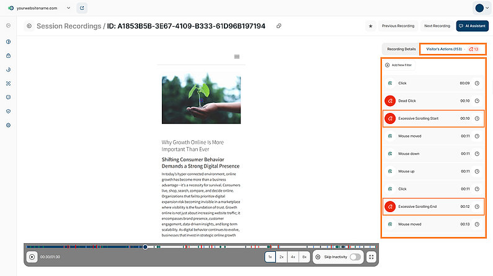Go to the Next Recording
493x276 pixels.
click(437, 26)
